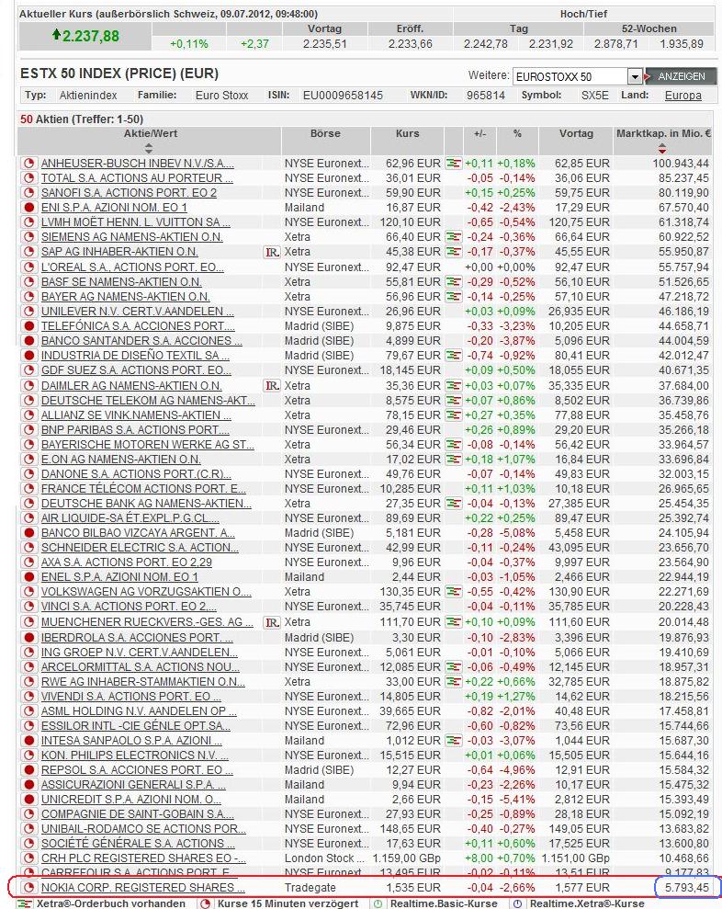Image resolution: width=722 pixels, height=909 pixels.
Task: Open the Weitere dropdown showing EUROSTOXX 50
Action: [x=577, y=76]
